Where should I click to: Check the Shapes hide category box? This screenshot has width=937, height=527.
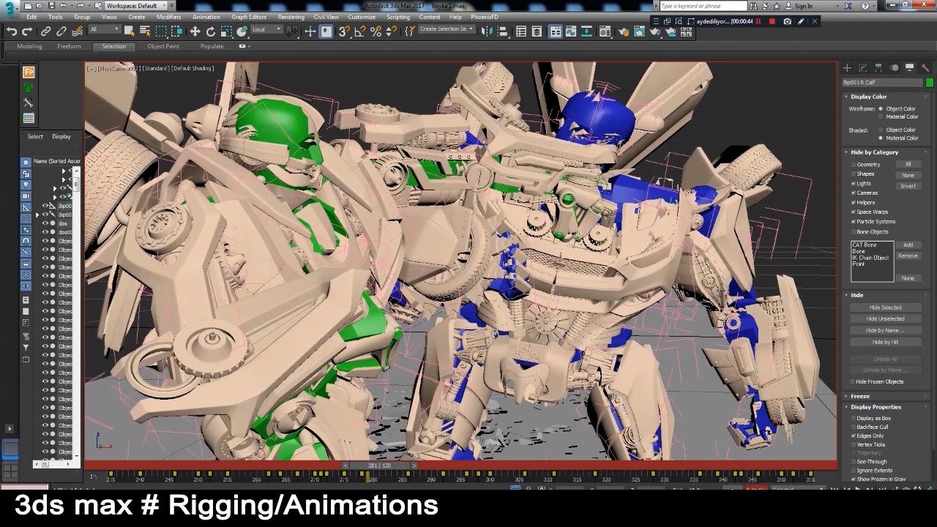[x=854, y=173]
